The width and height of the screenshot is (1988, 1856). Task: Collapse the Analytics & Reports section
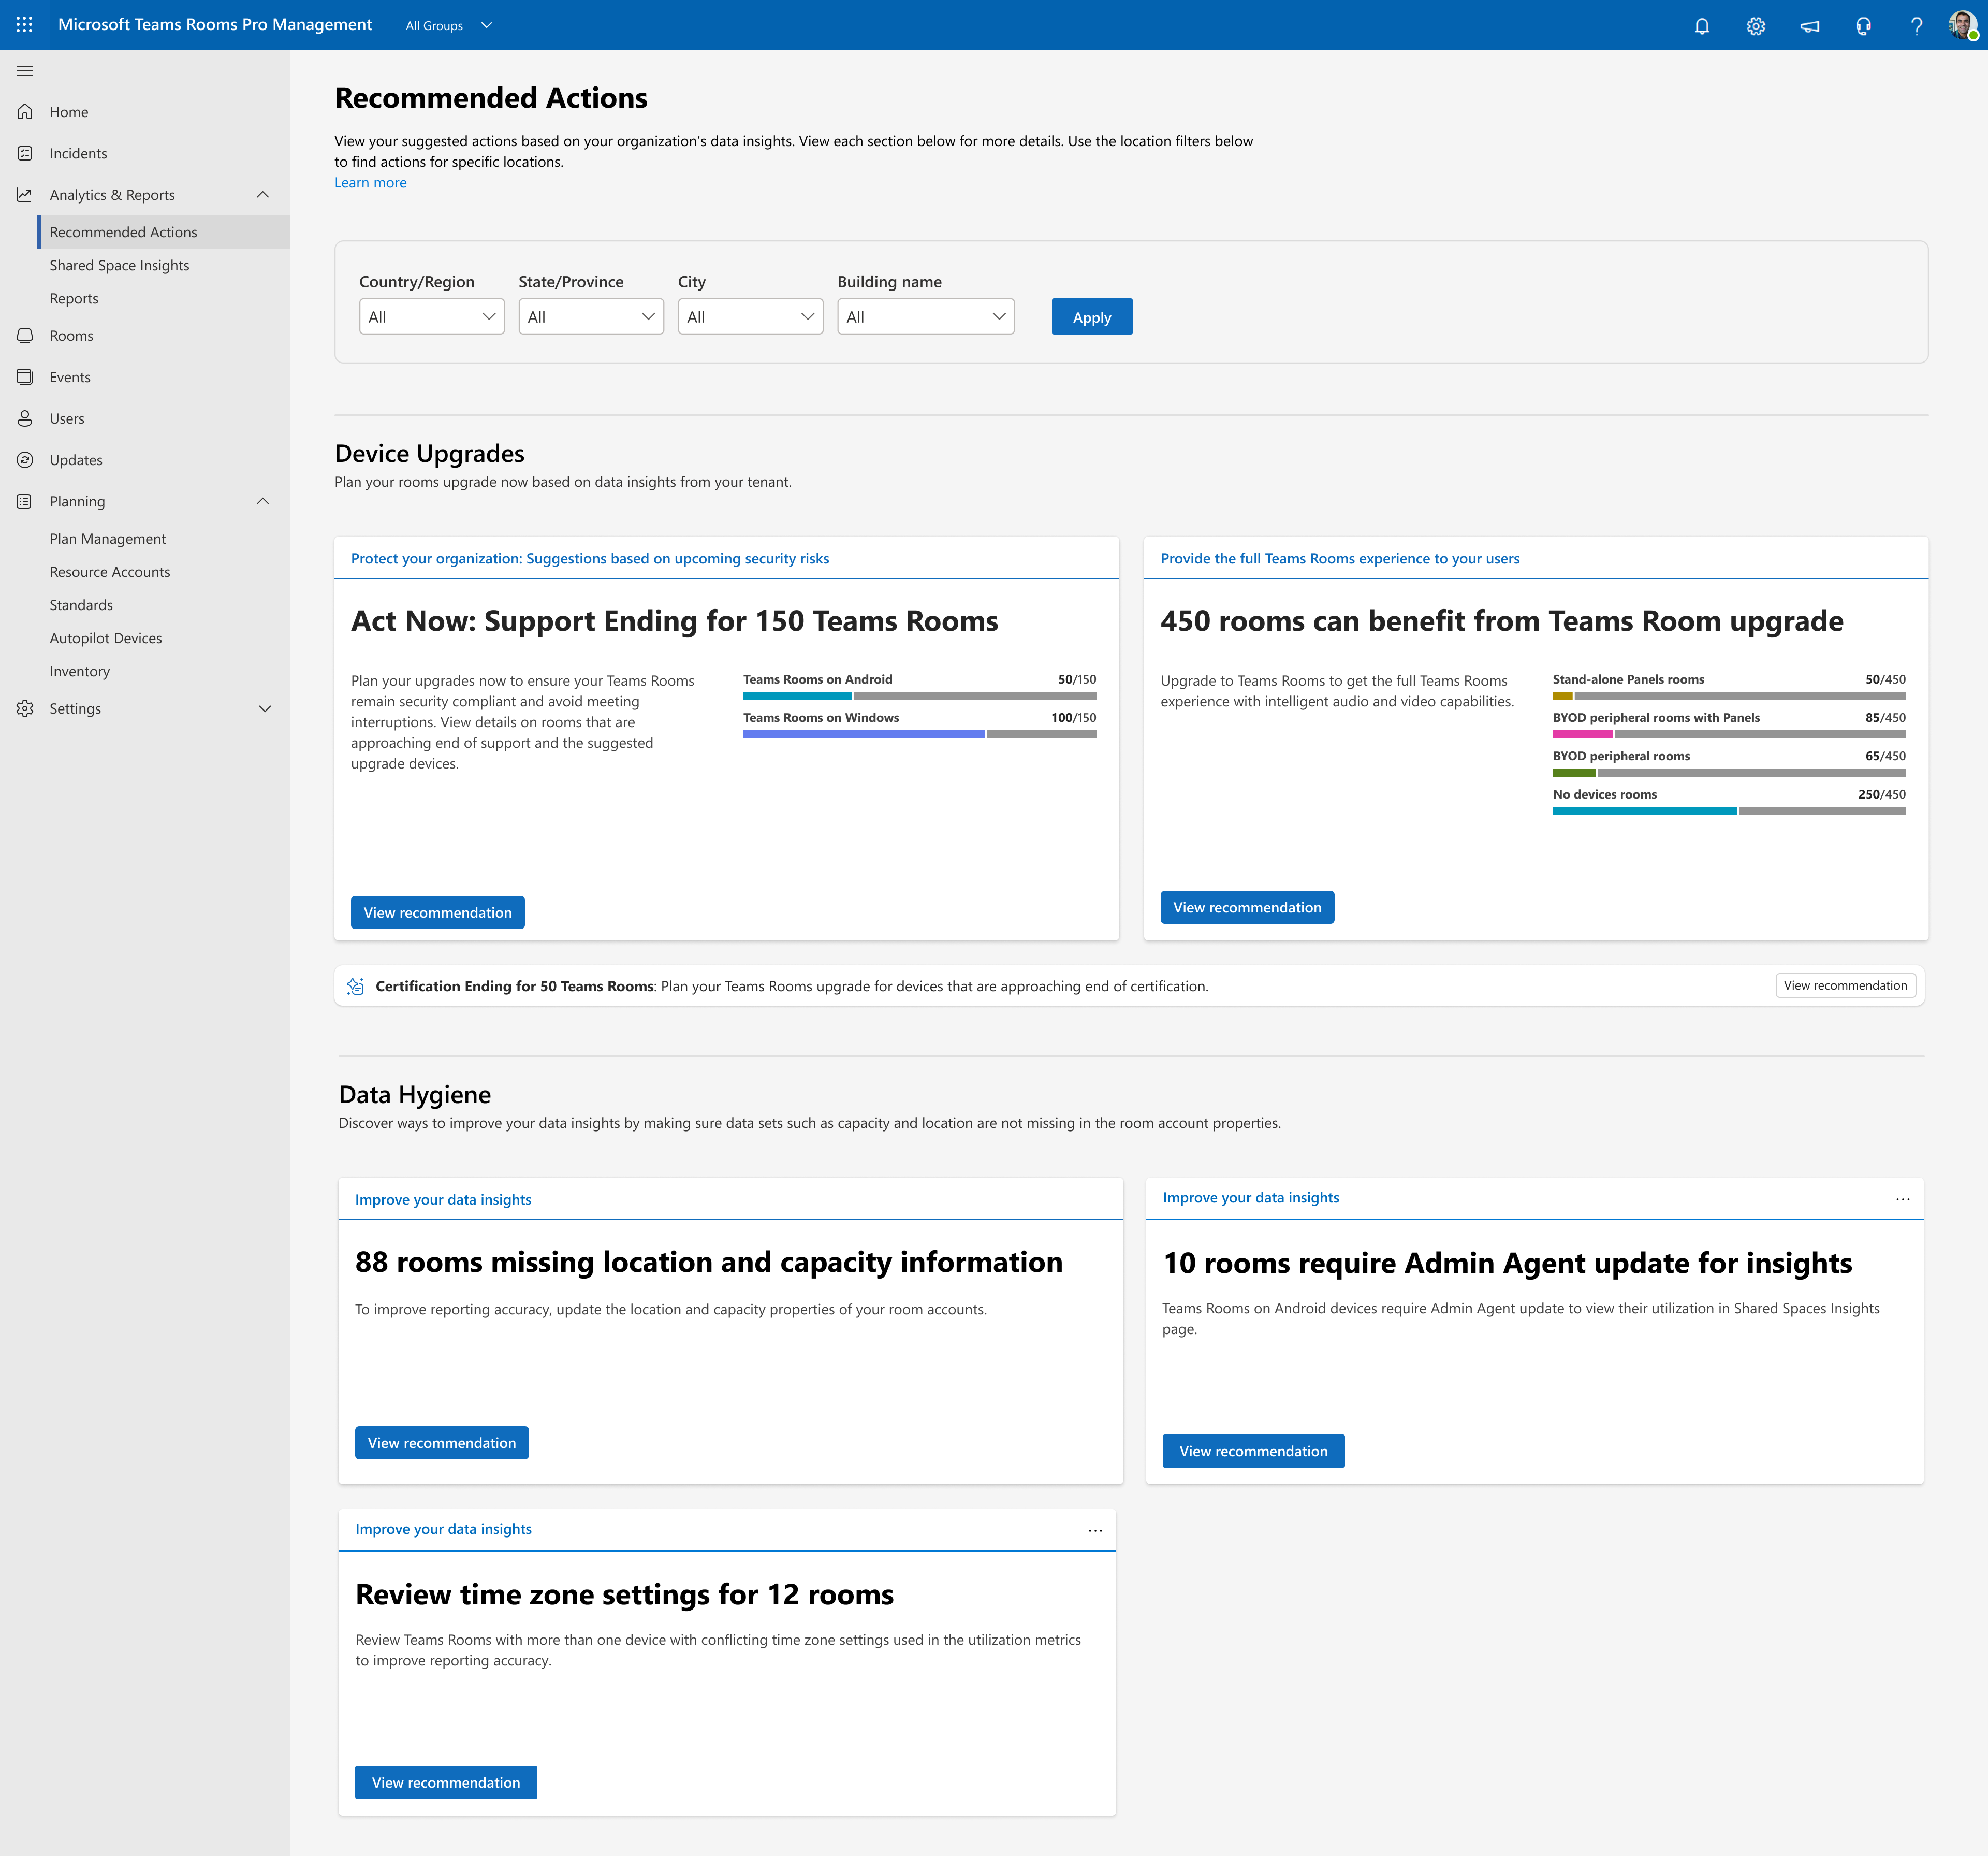(263, 195)
